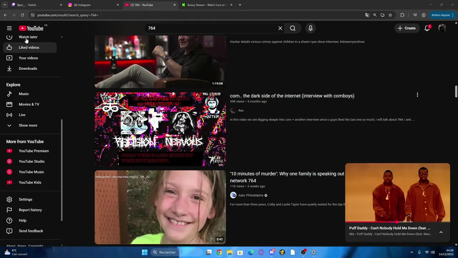Reload the page

22,15
